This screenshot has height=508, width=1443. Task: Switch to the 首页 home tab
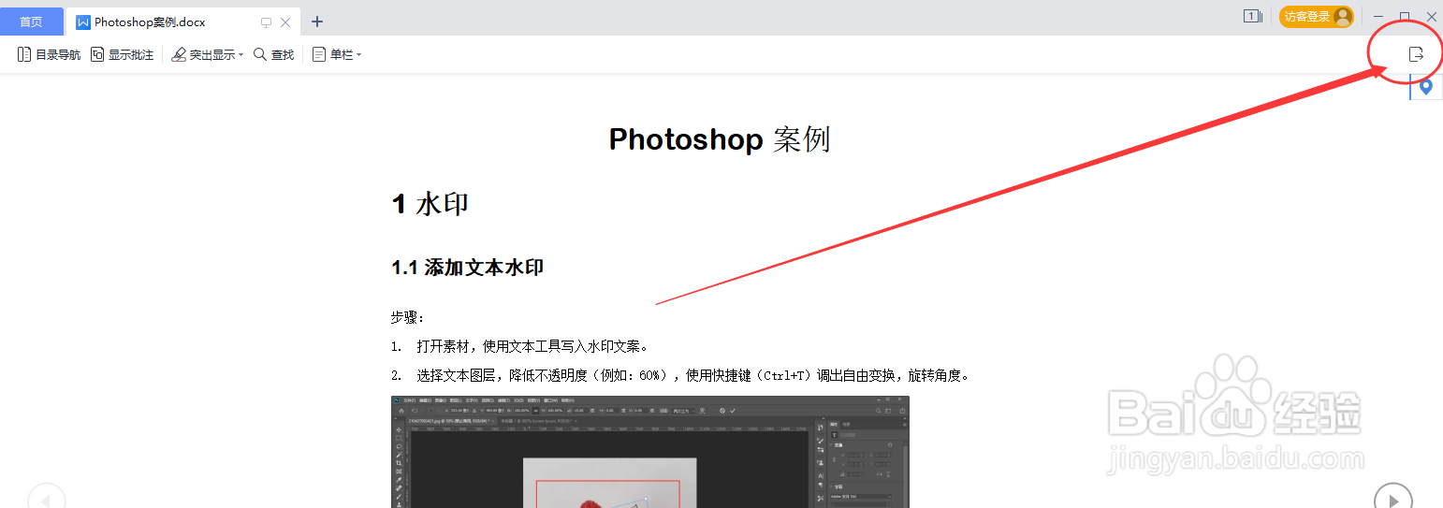click(32, 22)
